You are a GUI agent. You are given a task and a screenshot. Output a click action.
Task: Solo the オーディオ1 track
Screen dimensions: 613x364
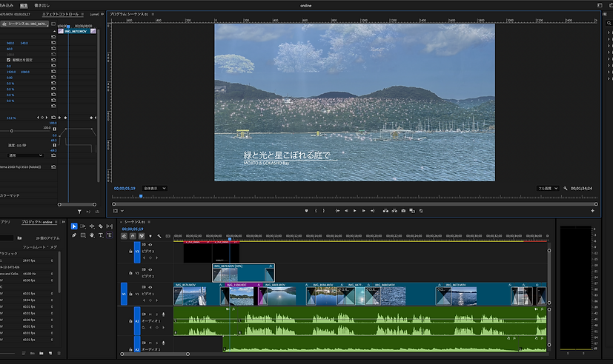coord(156,314)
